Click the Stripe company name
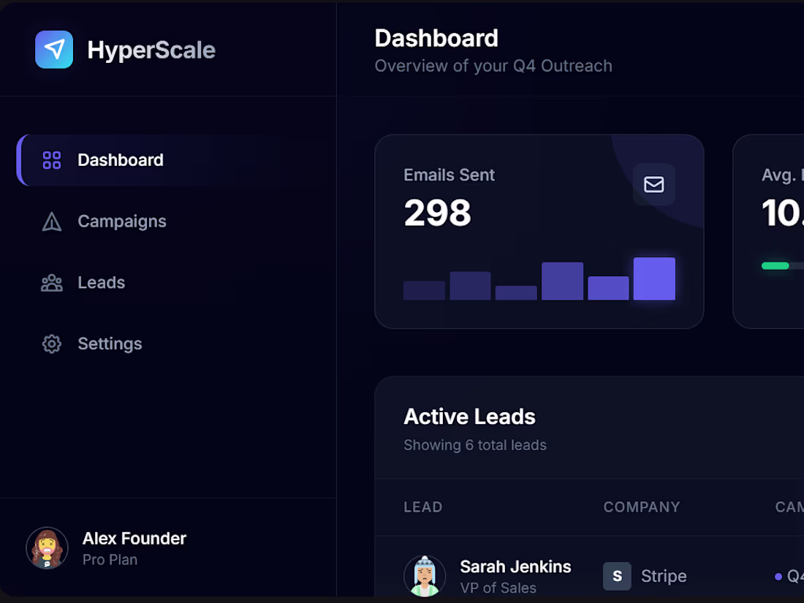The width and height of the screenshot is (804, 603). coord(664,577)
